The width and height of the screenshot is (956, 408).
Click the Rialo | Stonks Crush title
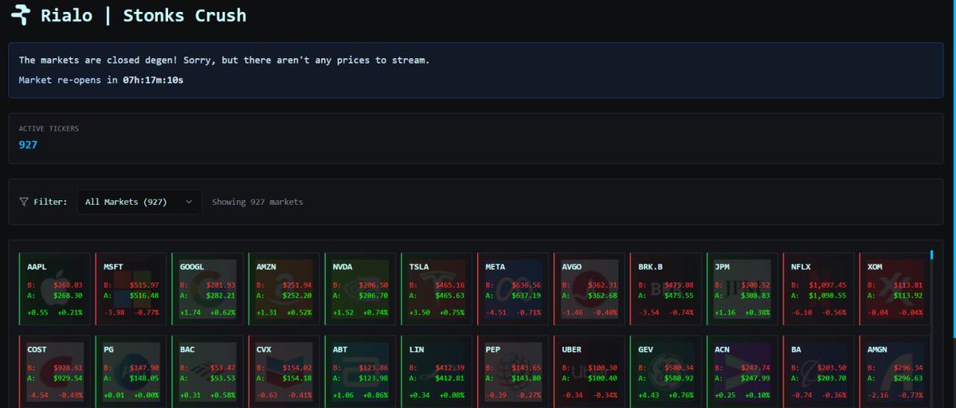tap(143, 15)
